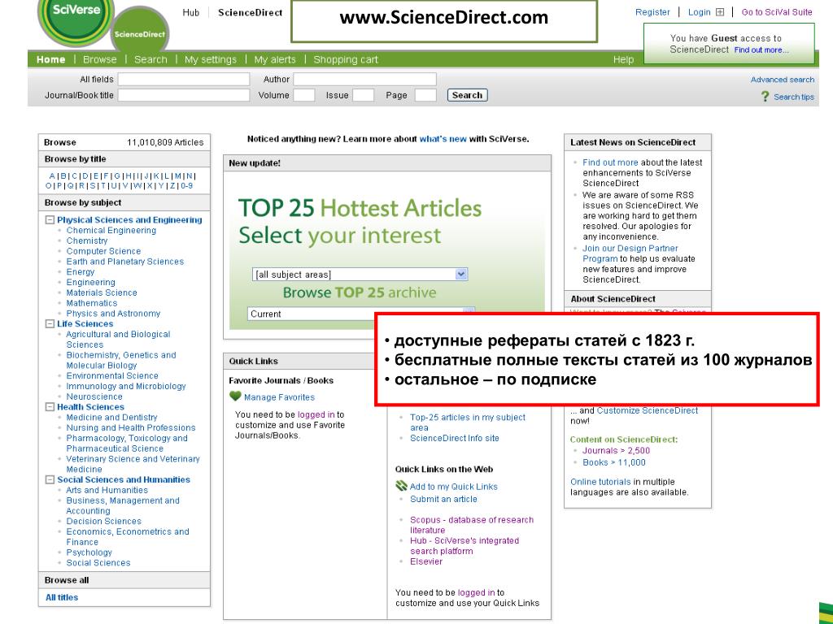Viewport: 833px width, 624px height.
Task: Click the Manage Favorites link
Action: coord(279,396)
